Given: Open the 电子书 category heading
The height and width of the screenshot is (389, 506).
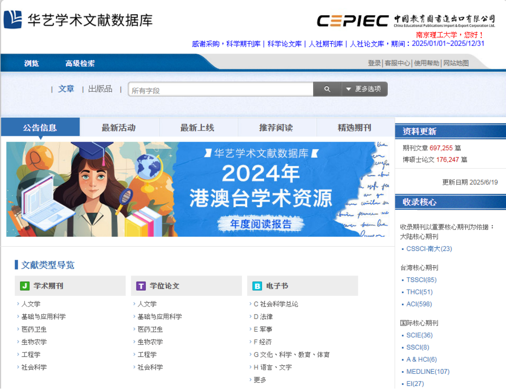Looking at the screenshot, I should (x=277, y=286).
